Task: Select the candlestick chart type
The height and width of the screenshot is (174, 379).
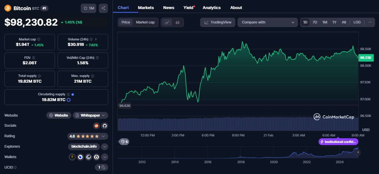Action: pyautogui.click(x=178, y=22)
